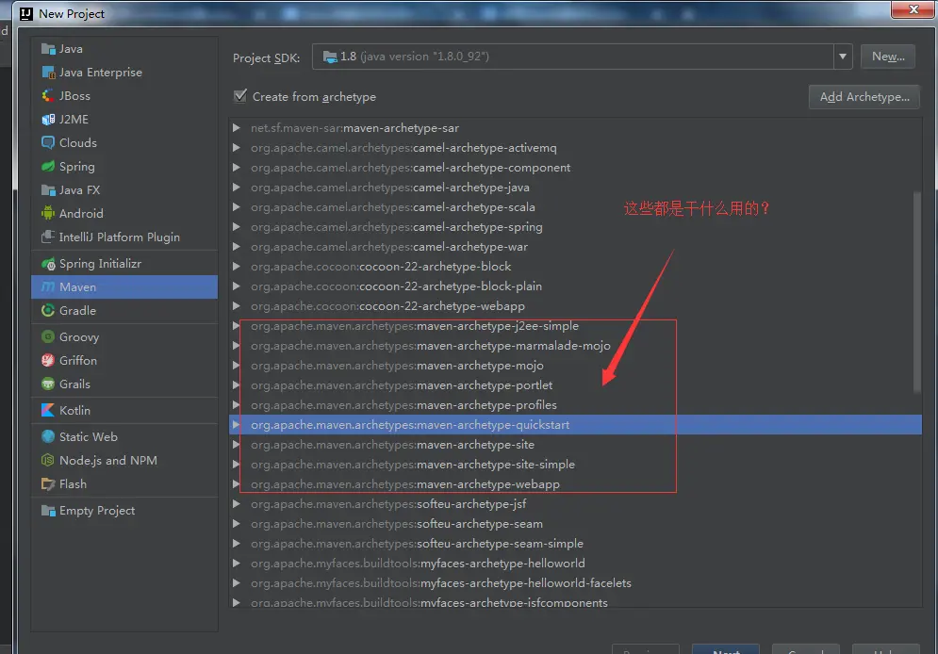The width and height of the screenshot is (938, 654).
Task: Pick the JBoss icon in sidebar
Action: click(x=48, y=95)
